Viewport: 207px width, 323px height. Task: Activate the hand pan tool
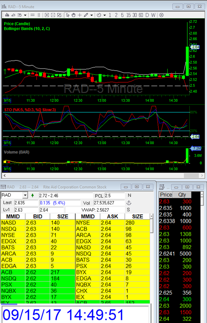point(74,15)
